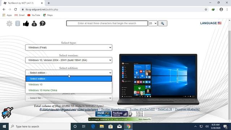
Task: Open the help question mark icon
Action: coord(43,23)
